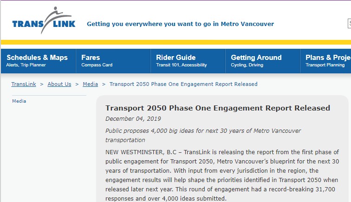This screenshot has width=351, height=202.
Task: Click the article headline about Transport 2050
Action: 218,108
